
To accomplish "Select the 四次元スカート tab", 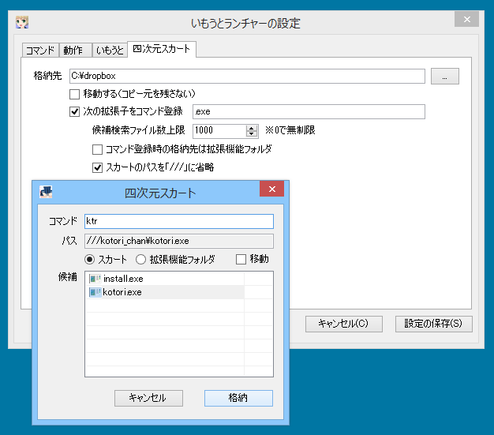I will [162, 49].
